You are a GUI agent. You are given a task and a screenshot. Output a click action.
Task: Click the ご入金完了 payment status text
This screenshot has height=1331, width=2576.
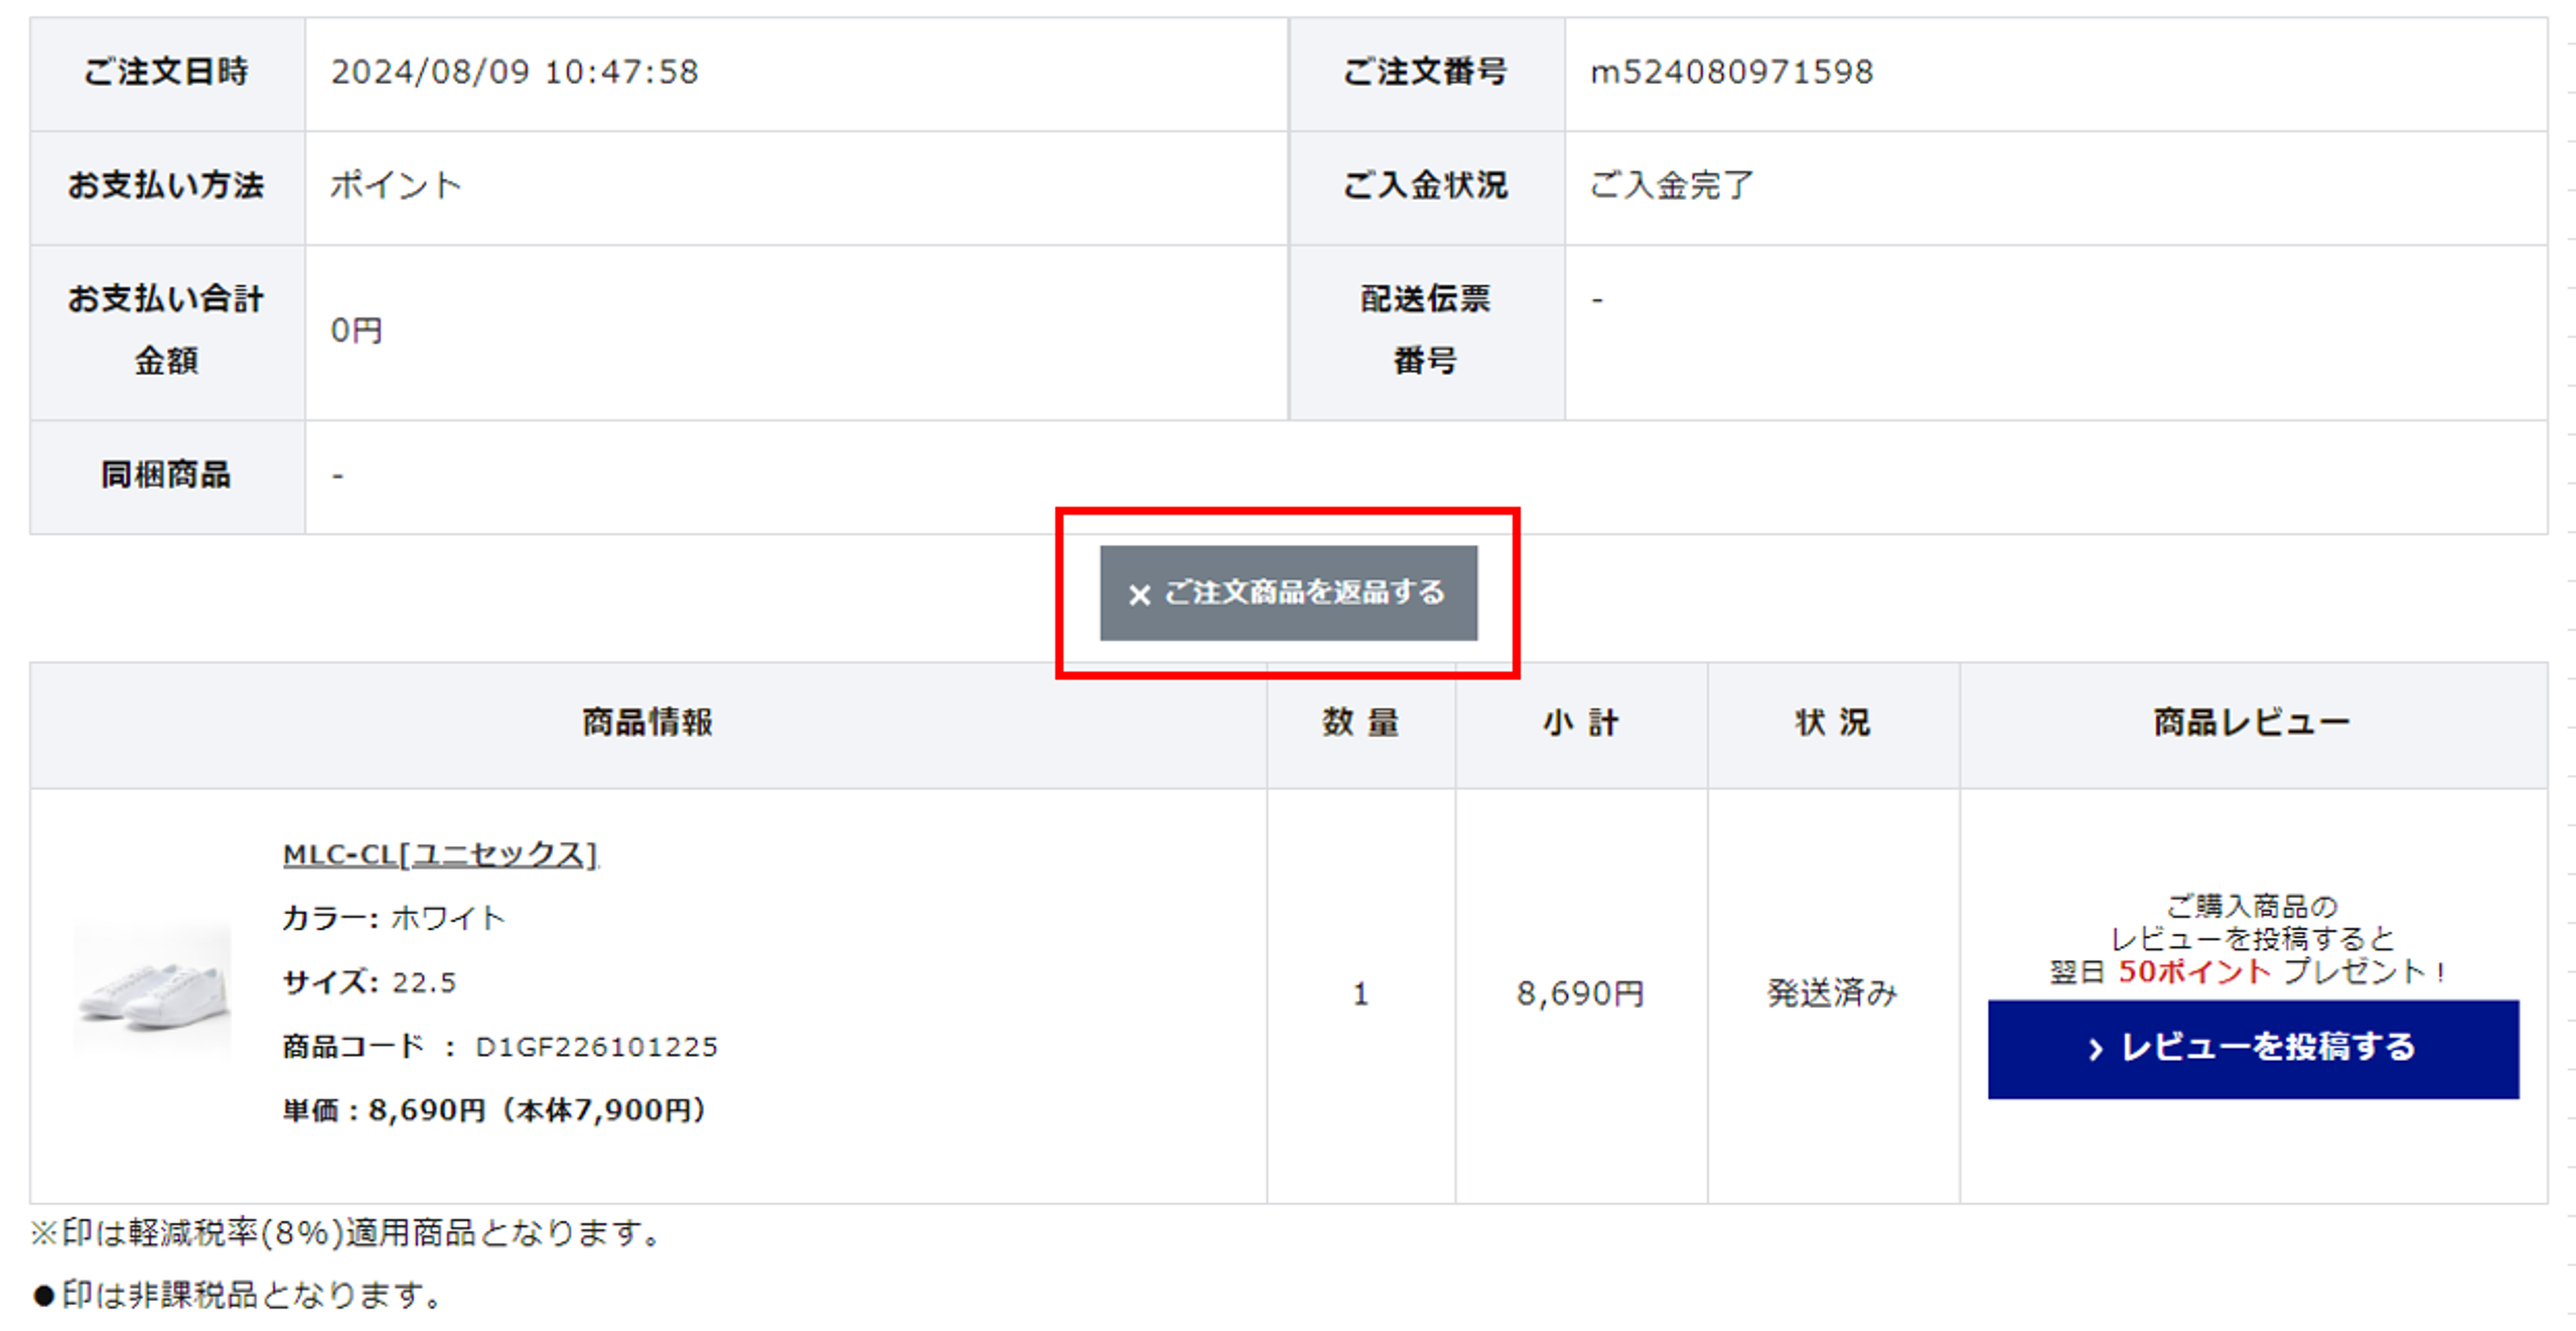tap(1671, 186)
